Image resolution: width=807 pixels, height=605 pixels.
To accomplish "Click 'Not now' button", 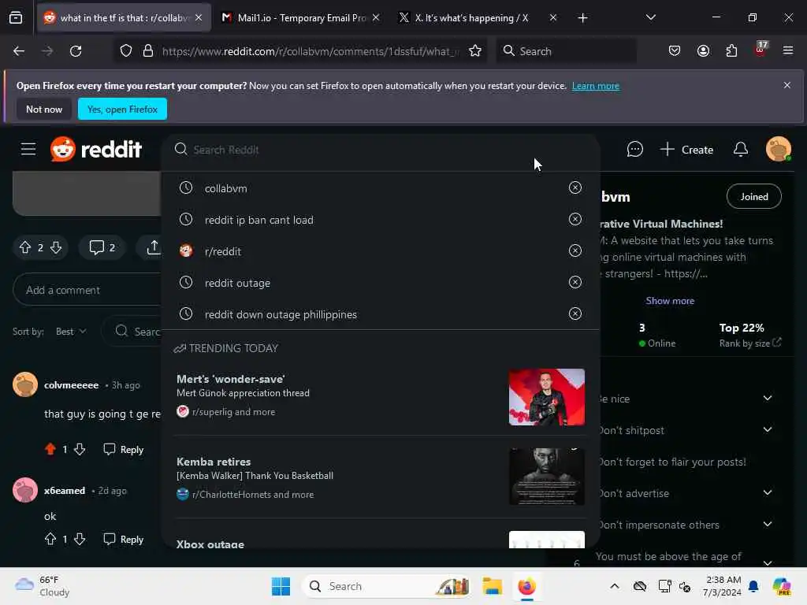I will click(44, 109).
